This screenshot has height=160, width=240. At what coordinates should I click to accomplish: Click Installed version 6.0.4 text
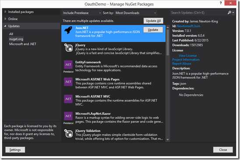(x=188, y=35)
